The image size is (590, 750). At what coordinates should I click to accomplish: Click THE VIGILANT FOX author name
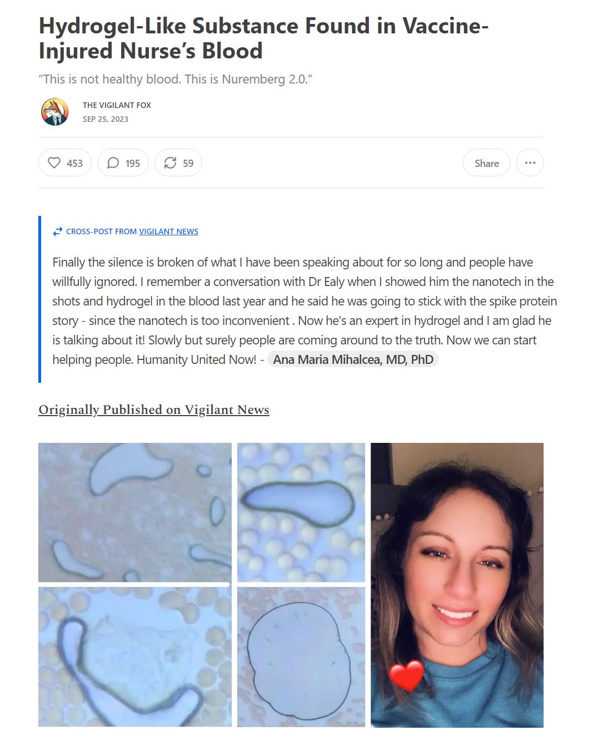coord(117,105)
